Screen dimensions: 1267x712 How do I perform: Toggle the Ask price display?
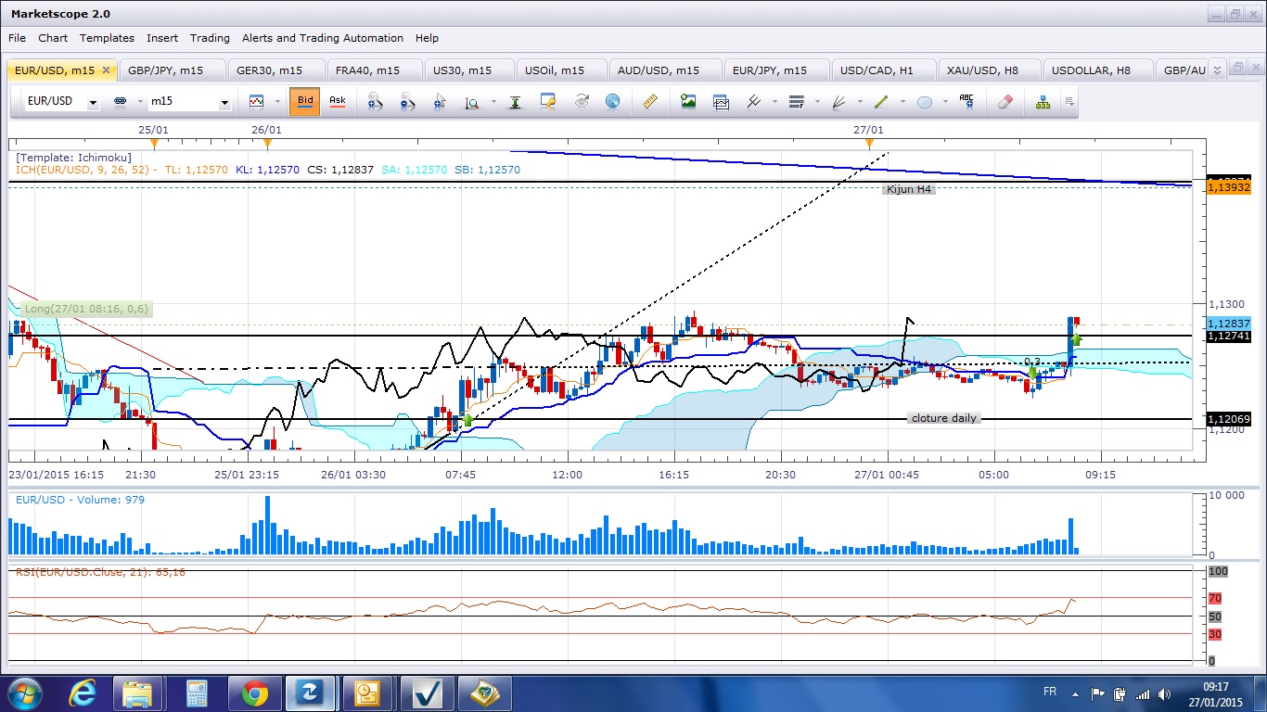click(x=337, y=101)
